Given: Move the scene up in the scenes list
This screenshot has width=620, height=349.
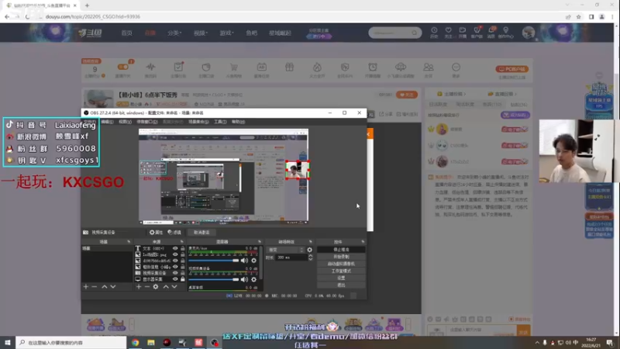Looking at the screenshot, I should (105, 286).
